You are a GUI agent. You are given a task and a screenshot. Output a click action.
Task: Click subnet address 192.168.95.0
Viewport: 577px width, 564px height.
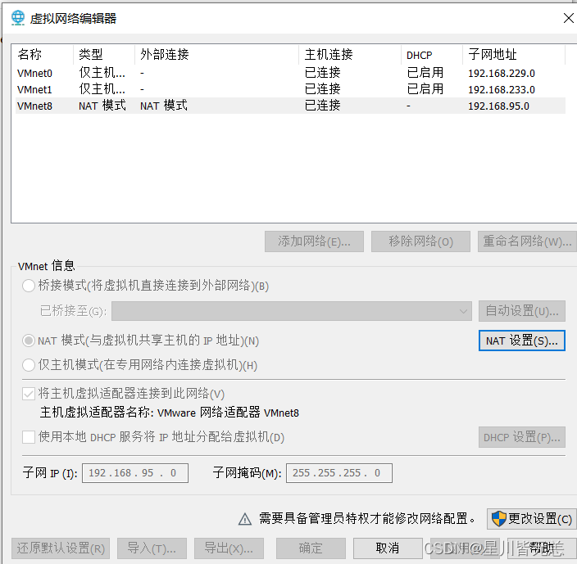[x=498, y=106]
